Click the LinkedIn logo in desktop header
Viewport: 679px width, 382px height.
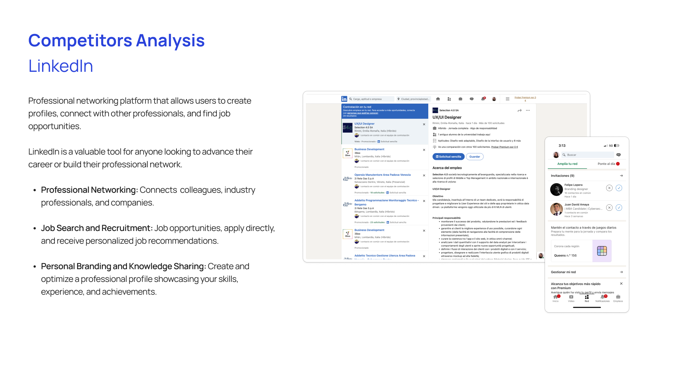(x=344, y=99)
